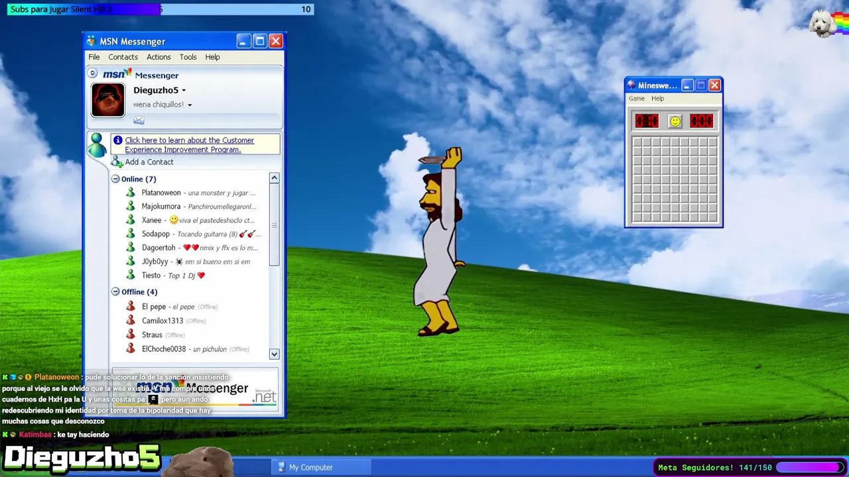Select Dagoertoh's contact status icon
The height and width of the screenshot is (477, 849).
click(131, 248)
